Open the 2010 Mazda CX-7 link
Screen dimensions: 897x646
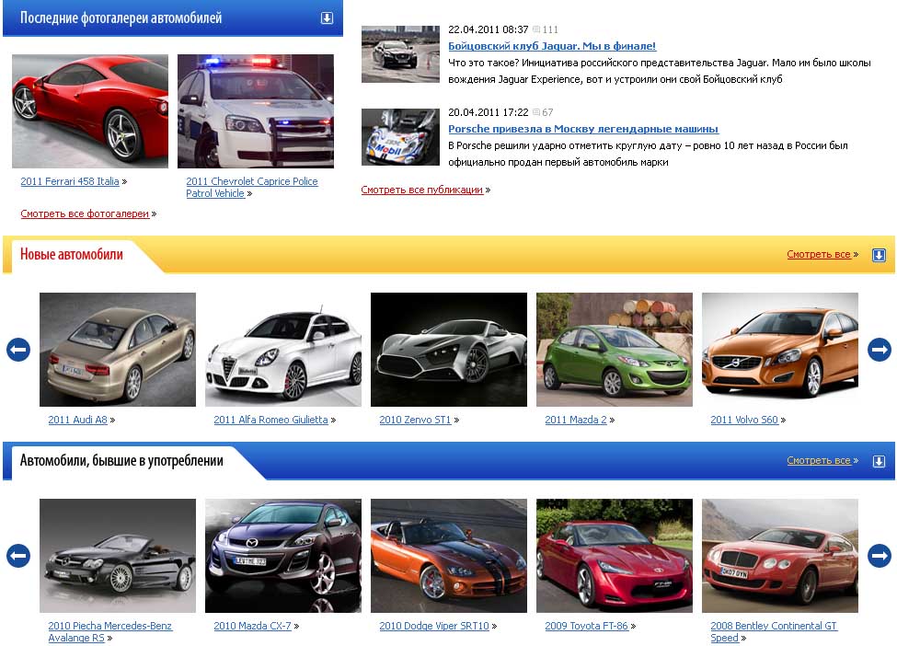click(252, 626)
